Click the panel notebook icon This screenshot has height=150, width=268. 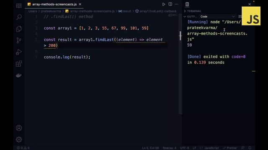[x=187, y=4]
